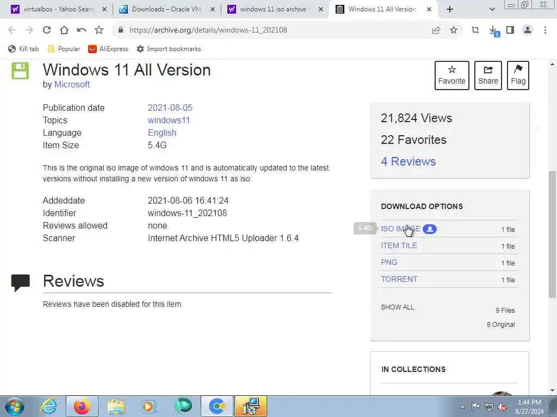557x417 pixels.
Task: Click the PNG download option
Action: click(x=389, y=262)
